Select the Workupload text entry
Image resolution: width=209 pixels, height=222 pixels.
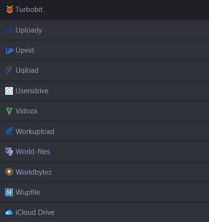click(x=35, y=132)
